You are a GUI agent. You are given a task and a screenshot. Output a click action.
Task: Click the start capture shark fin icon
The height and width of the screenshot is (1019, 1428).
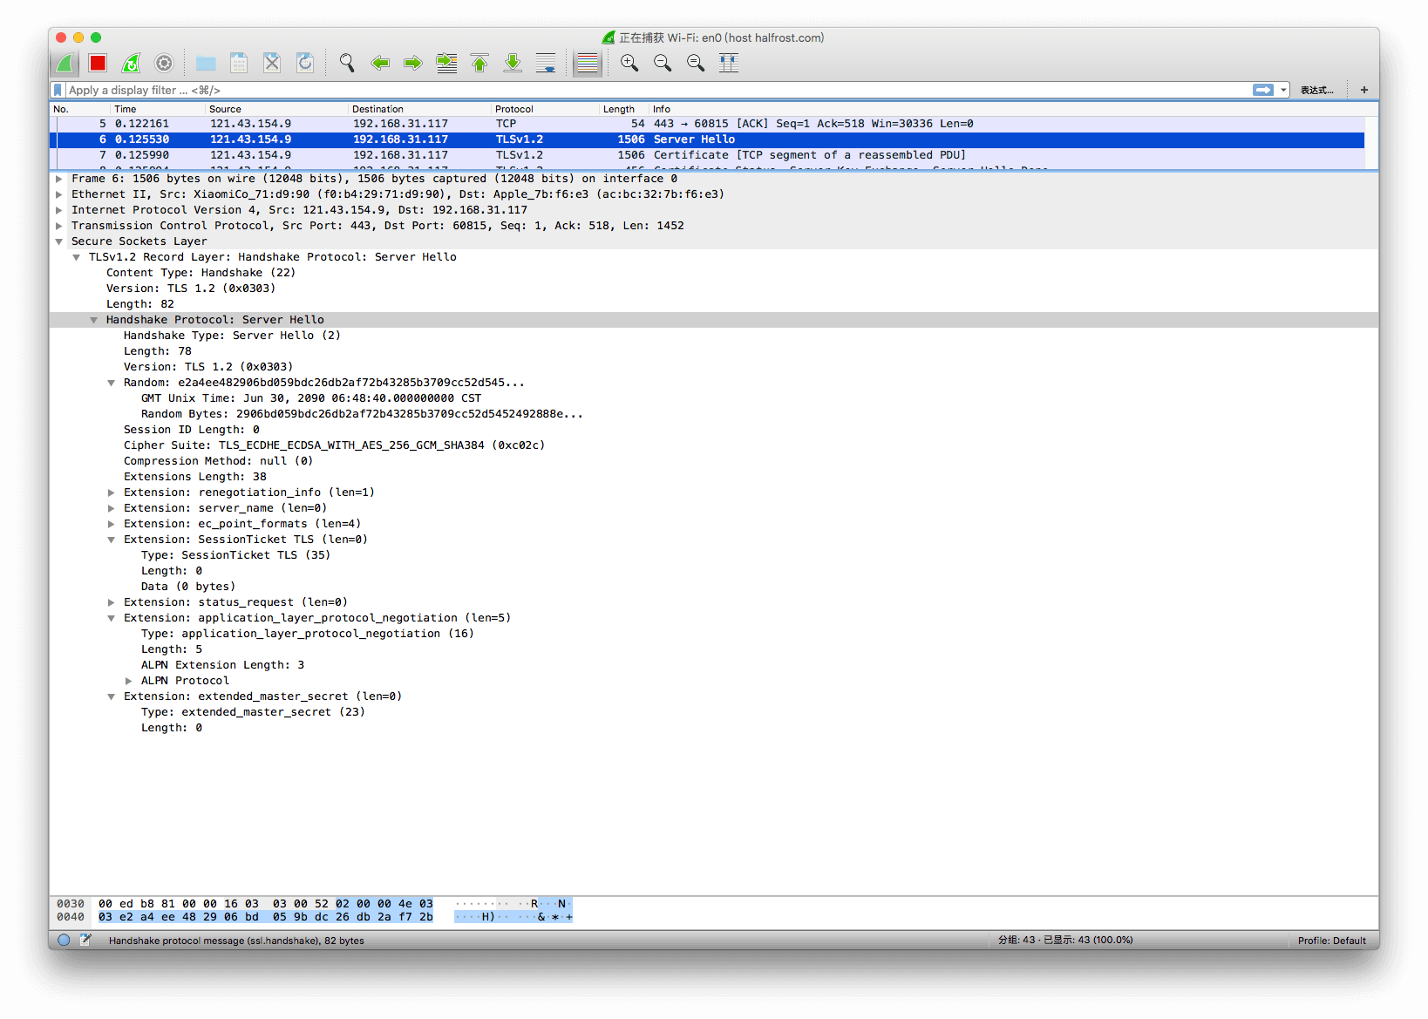[x=65, y=63]
